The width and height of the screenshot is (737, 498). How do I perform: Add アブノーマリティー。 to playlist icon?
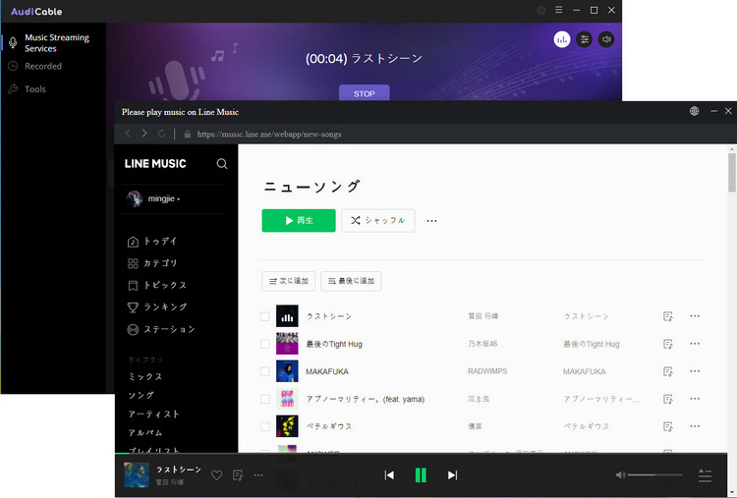click(668, 400)
